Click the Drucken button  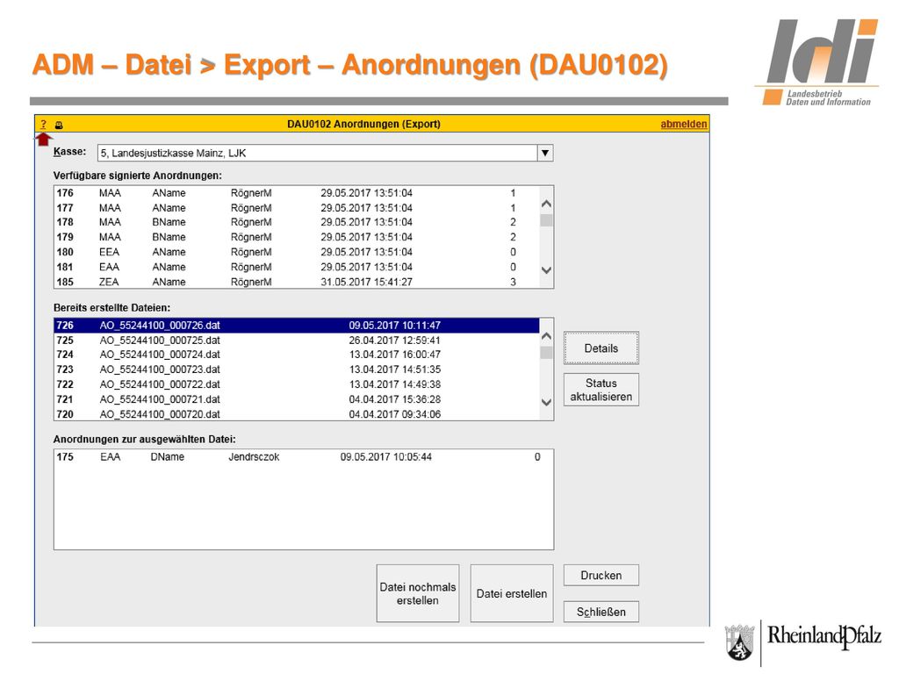click(x=601, y=576)
